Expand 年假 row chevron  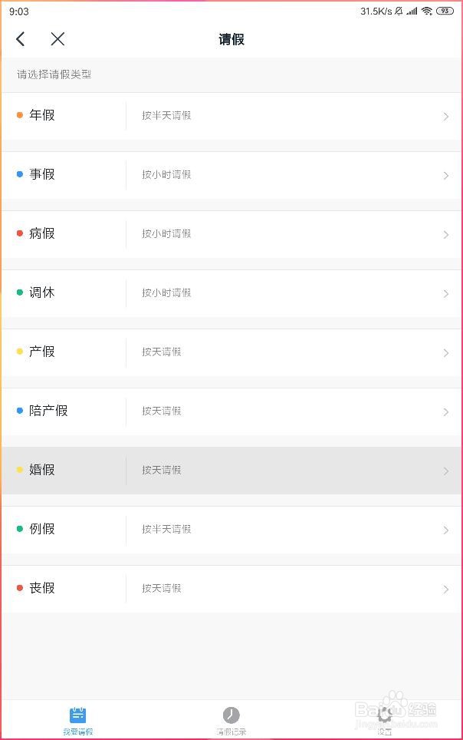point(445,116)
